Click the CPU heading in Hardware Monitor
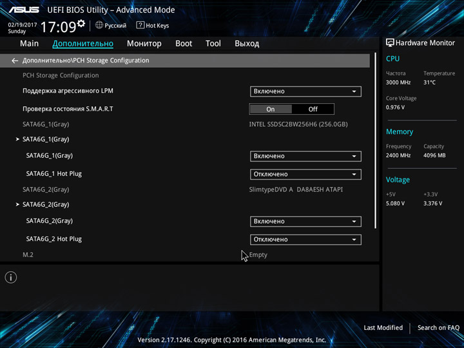464x348 pixels. (392, 59)
